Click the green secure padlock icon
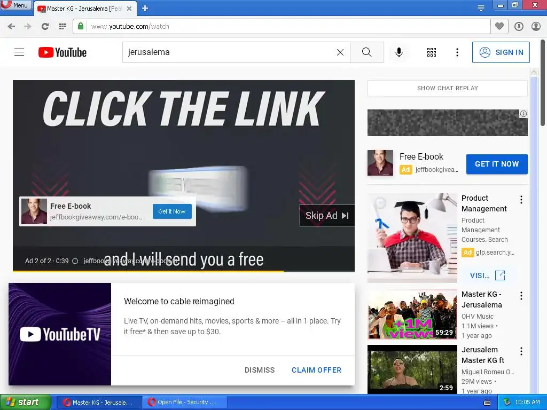The height and width of the screenshot is (410, 547). pos(81,26)
